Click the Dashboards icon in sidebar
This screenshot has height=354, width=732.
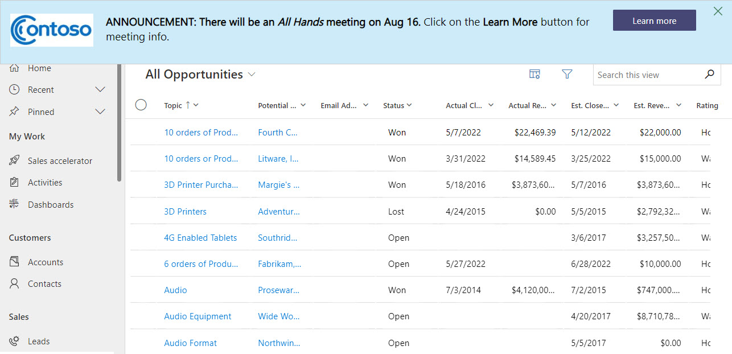point(15,205)
